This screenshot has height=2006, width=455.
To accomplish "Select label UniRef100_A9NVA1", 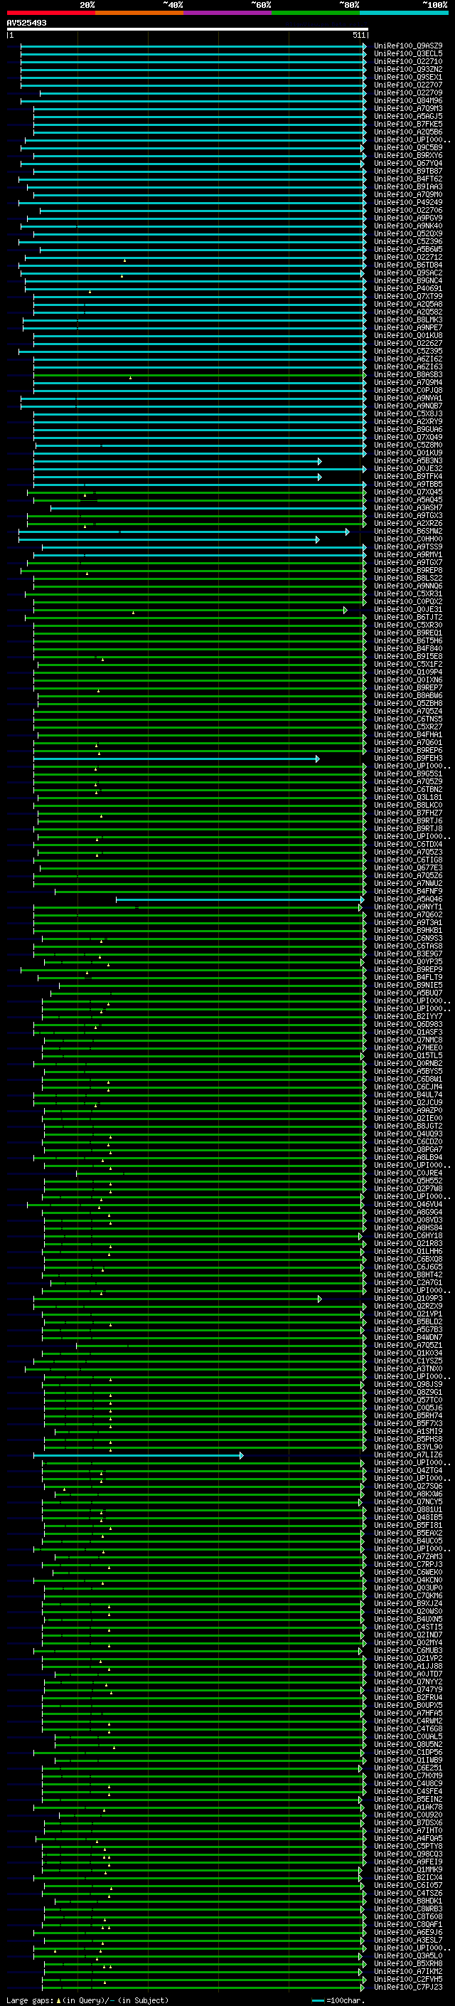I will pos(407,398).
